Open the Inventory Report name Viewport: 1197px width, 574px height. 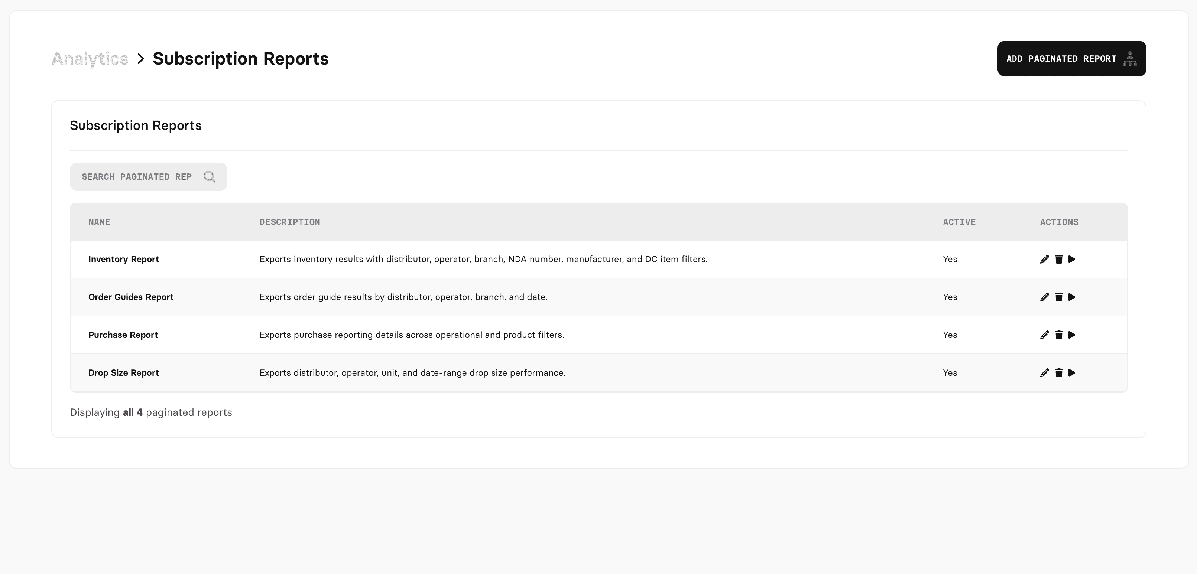coord(124,259)
